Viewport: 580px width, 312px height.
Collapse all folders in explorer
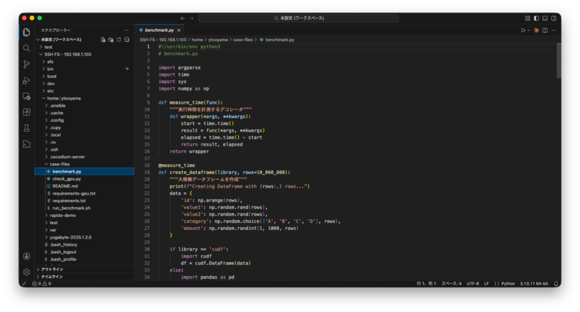[126, 40]
